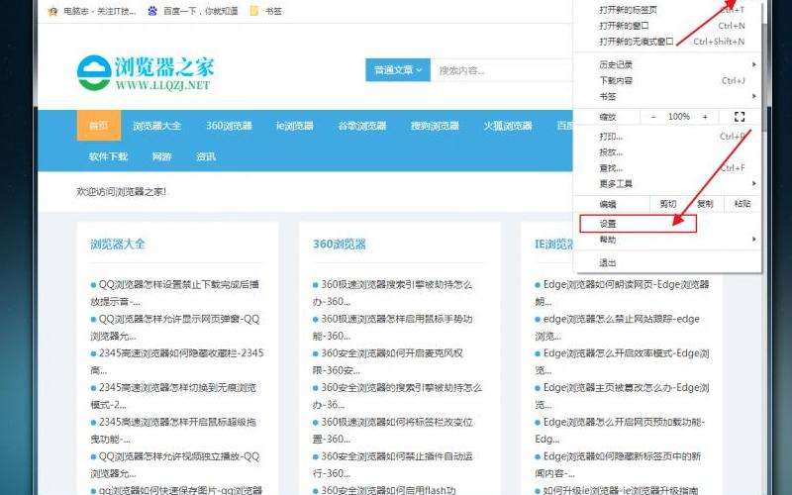This screenshot has height=495, width=792.
Task: Open article Edge浏览器如何朗读网页
Action: click(623, 293)
